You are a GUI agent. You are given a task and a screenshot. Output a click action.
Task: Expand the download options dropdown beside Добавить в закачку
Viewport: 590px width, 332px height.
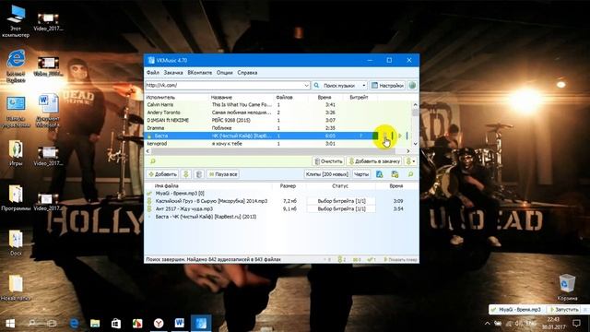pos(410,161)
